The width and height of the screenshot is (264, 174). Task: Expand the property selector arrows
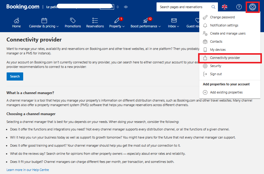(118, 7)
